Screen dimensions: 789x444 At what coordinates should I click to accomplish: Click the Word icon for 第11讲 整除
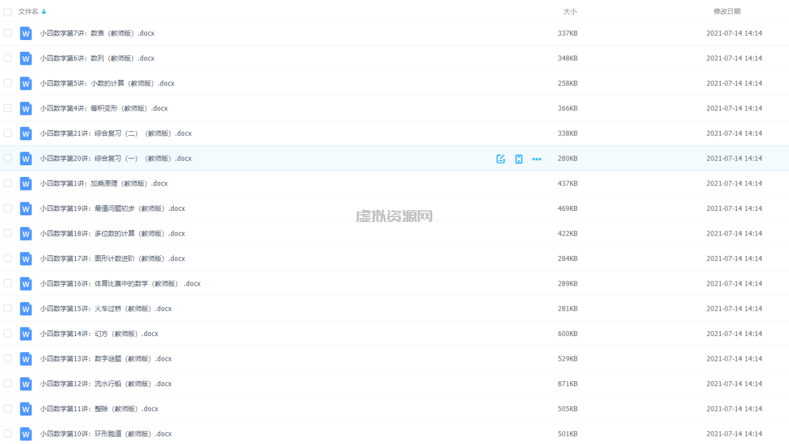tap(25, 409)
